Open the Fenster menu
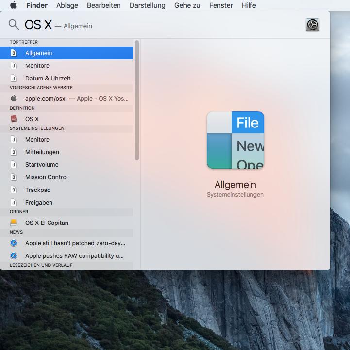 221,5
